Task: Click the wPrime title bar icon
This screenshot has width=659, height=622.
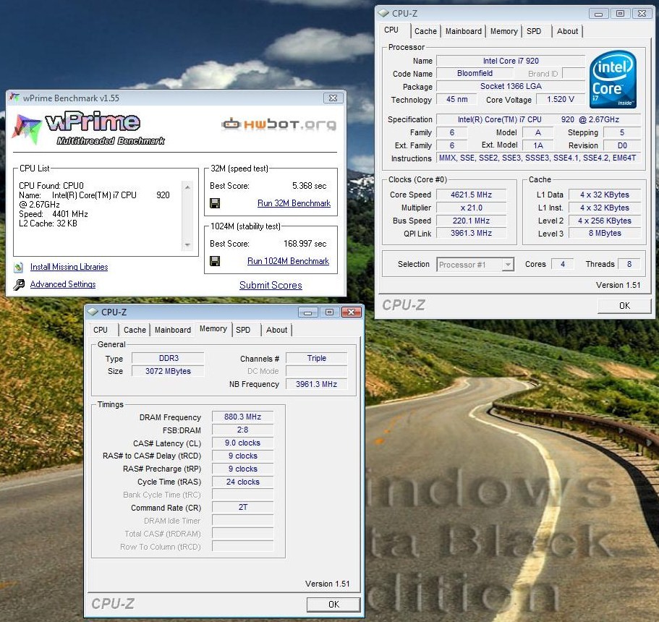Action: 14,98
